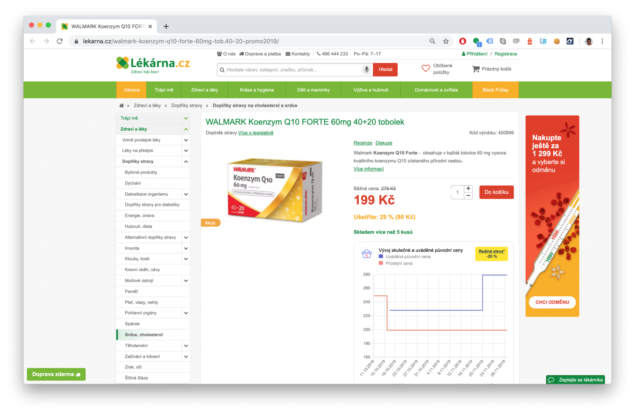Viewport: 635px width, 415px height.
Task: Expand the 'Imunita' subcategory
Action: (186, 248)
